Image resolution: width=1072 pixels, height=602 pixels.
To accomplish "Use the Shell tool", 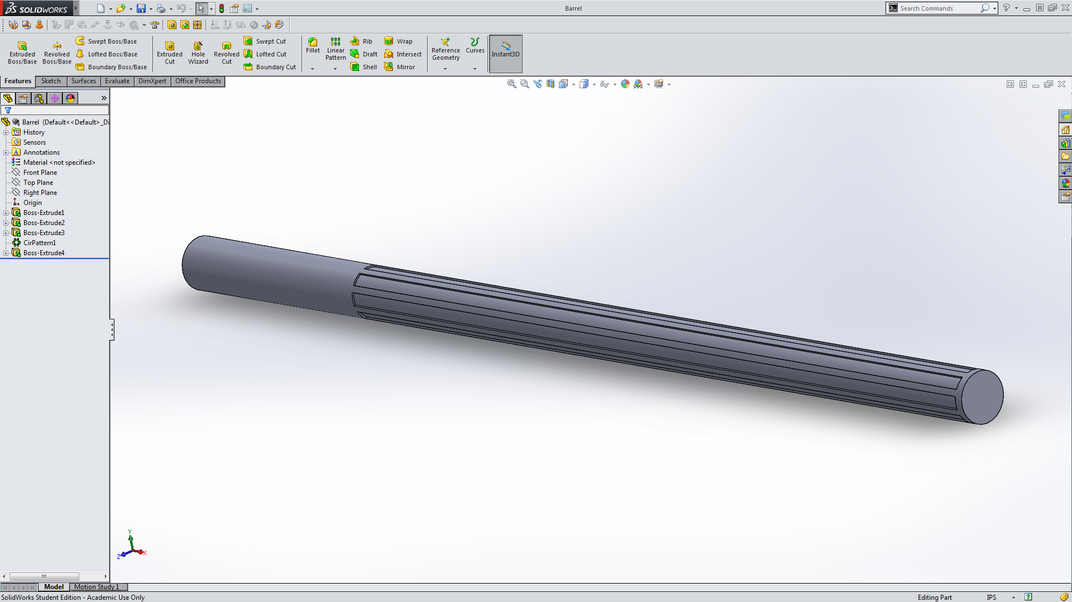I will pyautogui.click(x=363, y=67).
